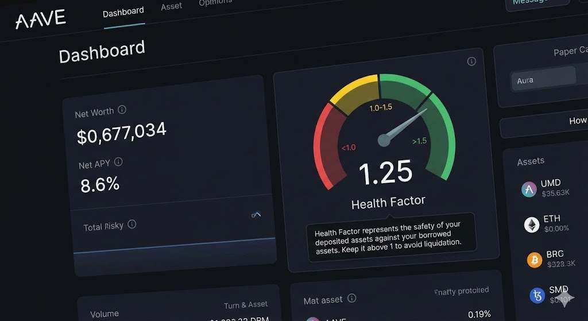588x321 pixels.
Task: Click the Total Risky info icon
Action: [x=132, y=224]
